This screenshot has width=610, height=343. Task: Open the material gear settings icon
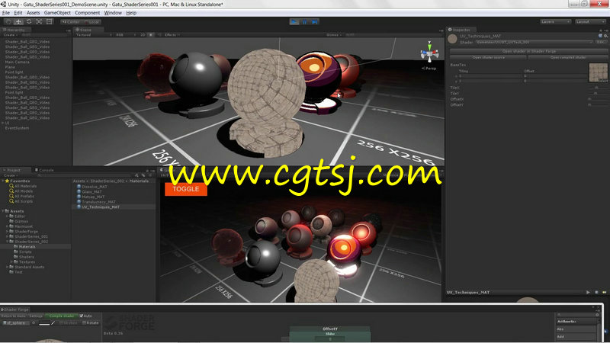click(605, 36)
